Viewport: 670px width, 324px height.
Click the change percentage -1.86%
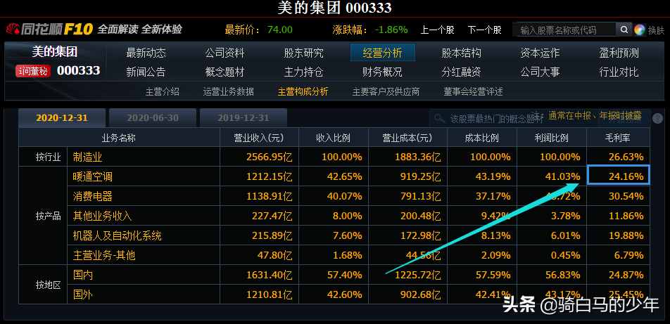tap(391, 30)
